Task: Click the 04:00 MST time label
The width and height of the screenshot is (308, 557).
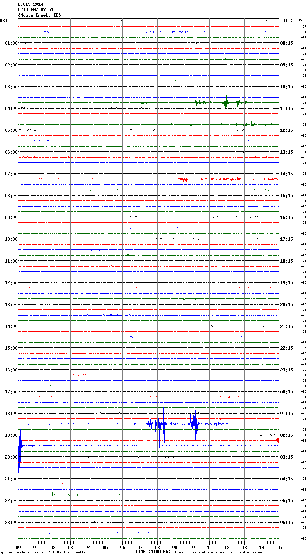Action: click(11, 109)
